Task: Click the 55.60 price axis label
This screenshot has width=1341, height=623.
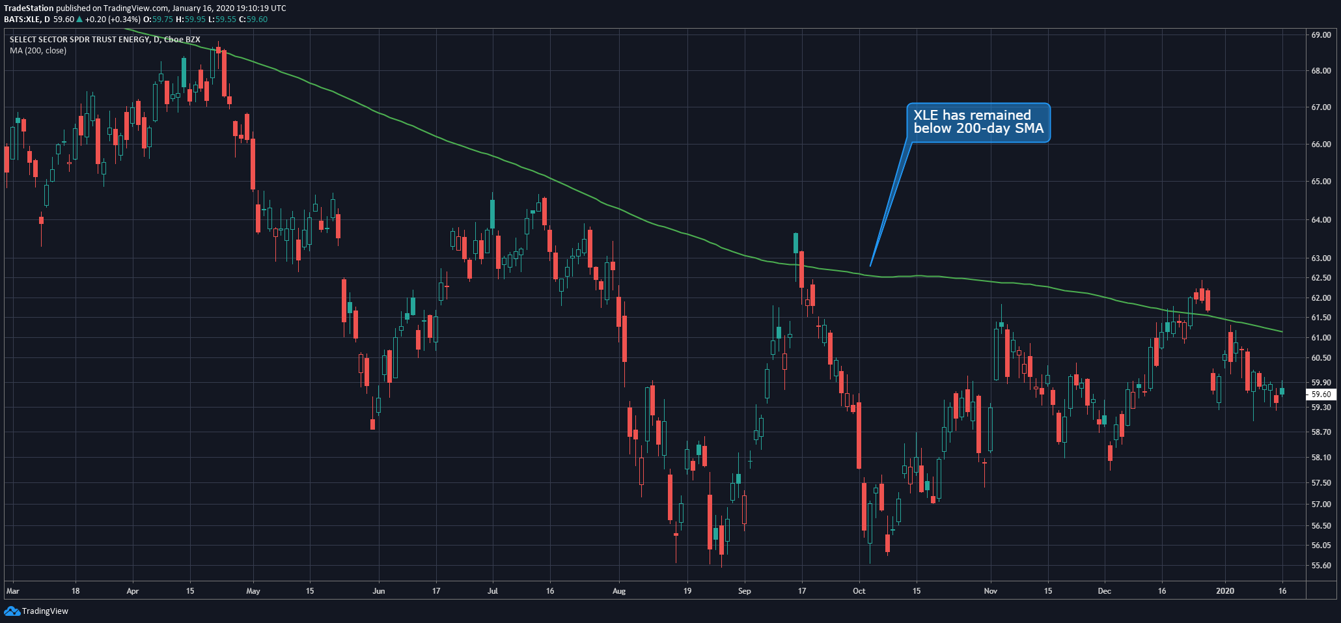Action: click(x=1321, y=566)
